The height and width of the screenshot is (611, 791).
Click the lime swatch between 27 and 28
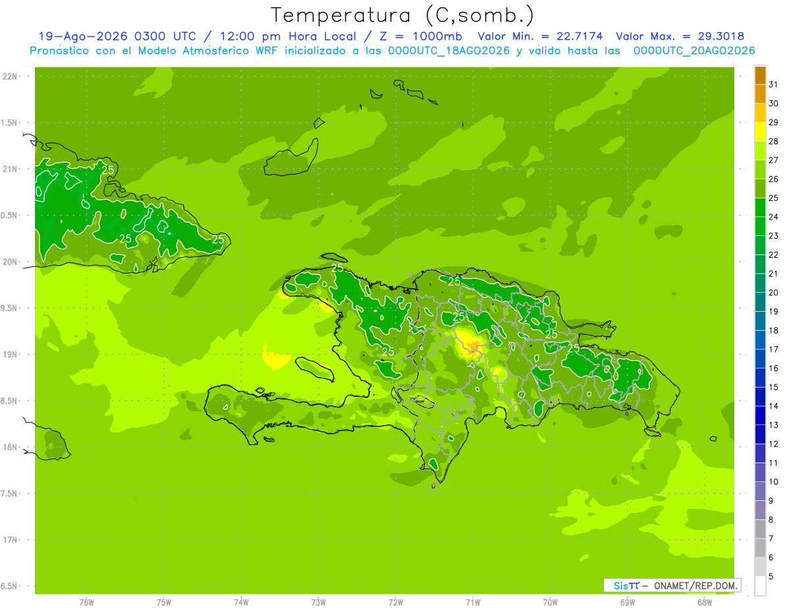pos(760,151)
